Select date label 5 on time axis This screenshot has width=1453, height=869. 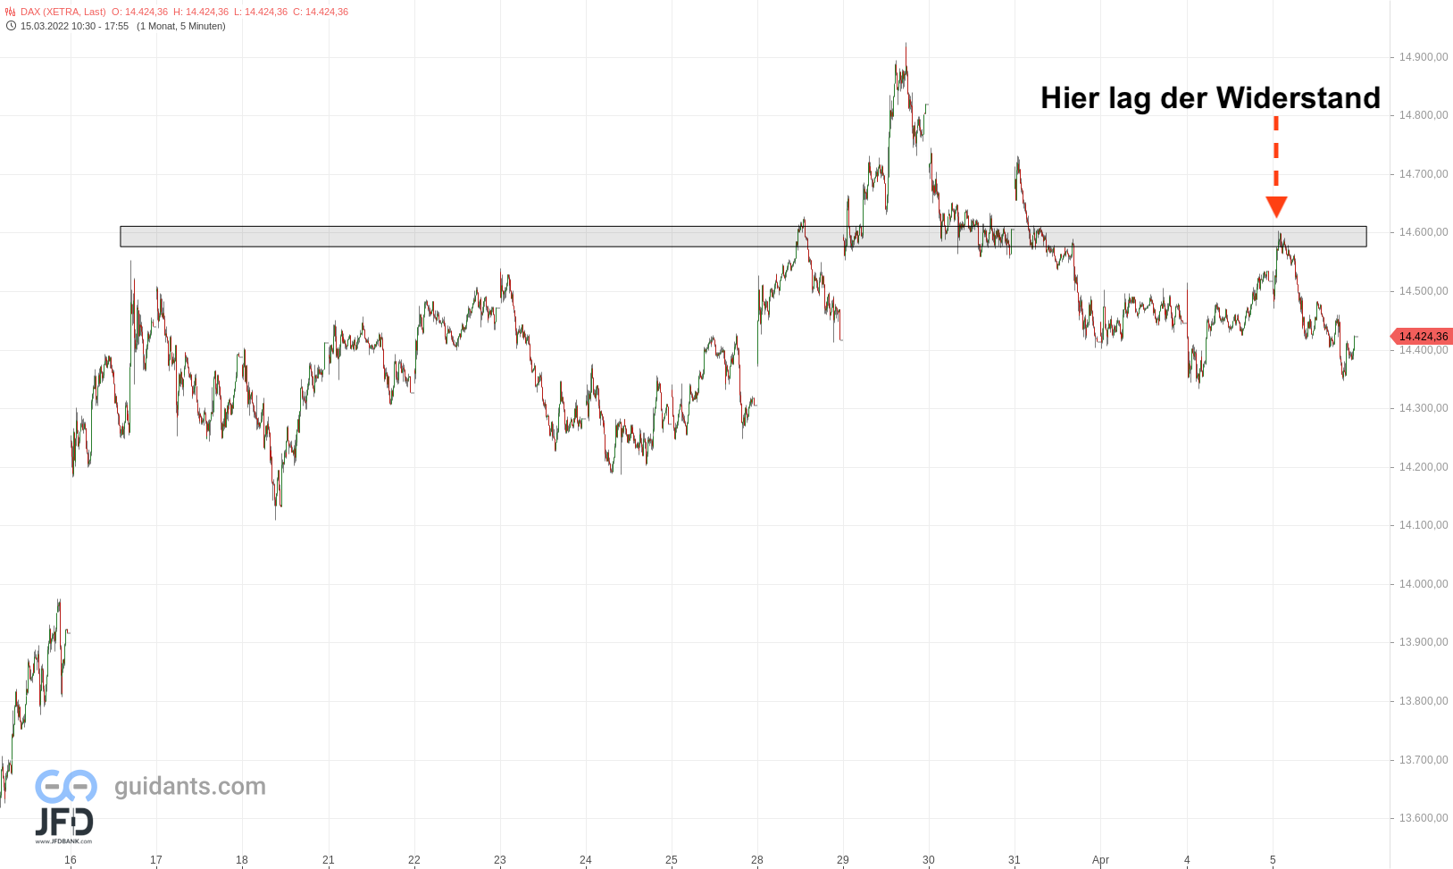click(x=1273, y=860)
